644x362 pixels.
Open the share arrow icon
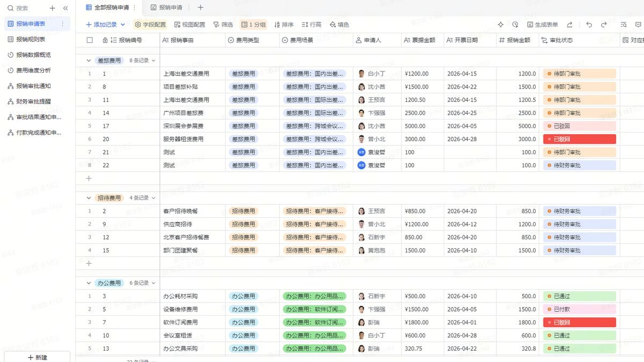click(569, 25)
